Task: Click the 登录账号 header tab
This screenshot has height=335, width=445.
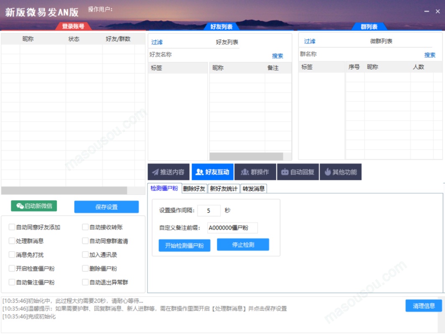Action: 73,26
